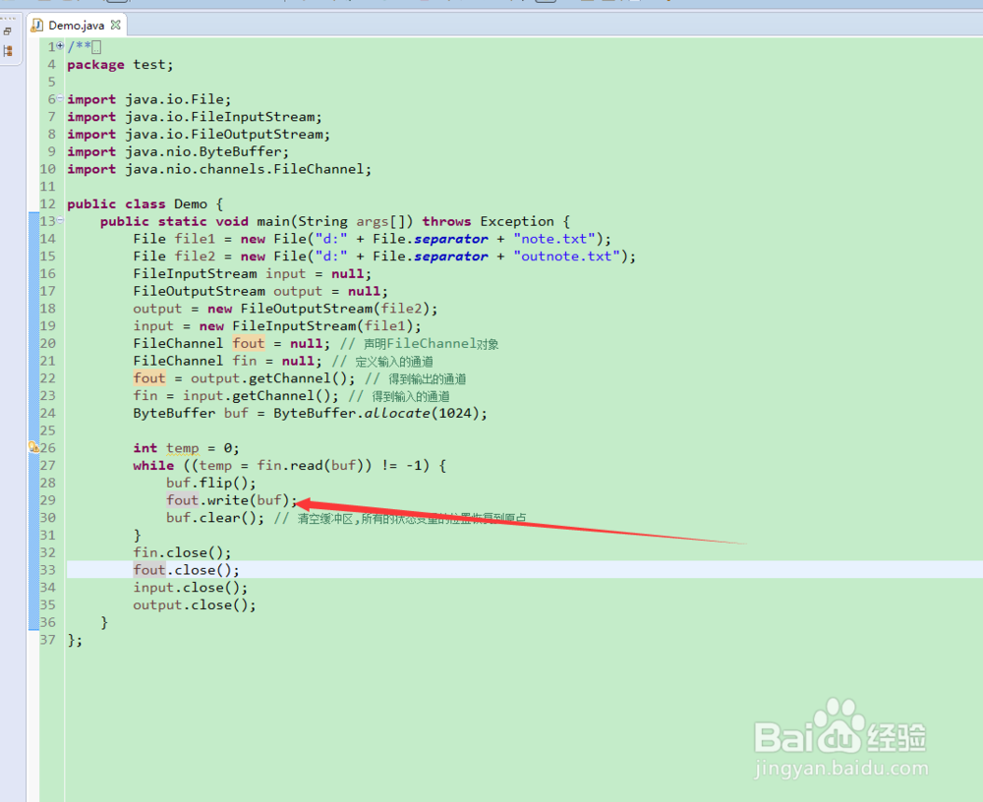
Task: Click 'fin.close();' statement
Action: (182, 553)
